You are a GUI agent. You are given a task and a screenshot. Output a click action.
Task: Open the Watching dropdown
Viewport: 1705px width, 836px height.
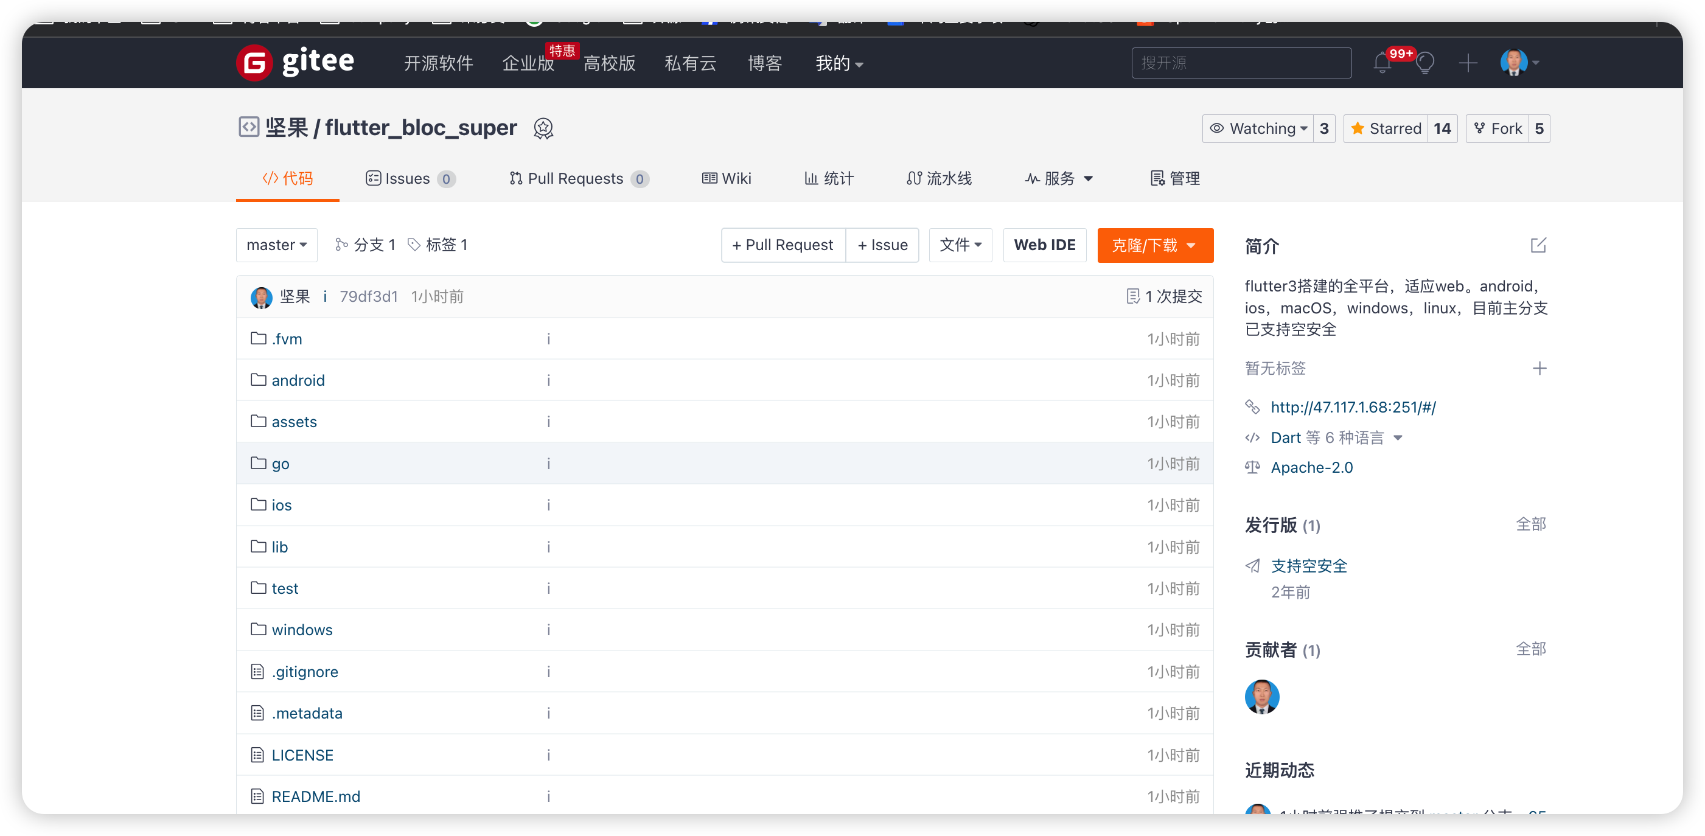click(x=1258, y=128)
